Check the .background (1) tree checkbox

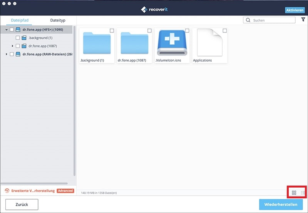(x=18, y=37)
